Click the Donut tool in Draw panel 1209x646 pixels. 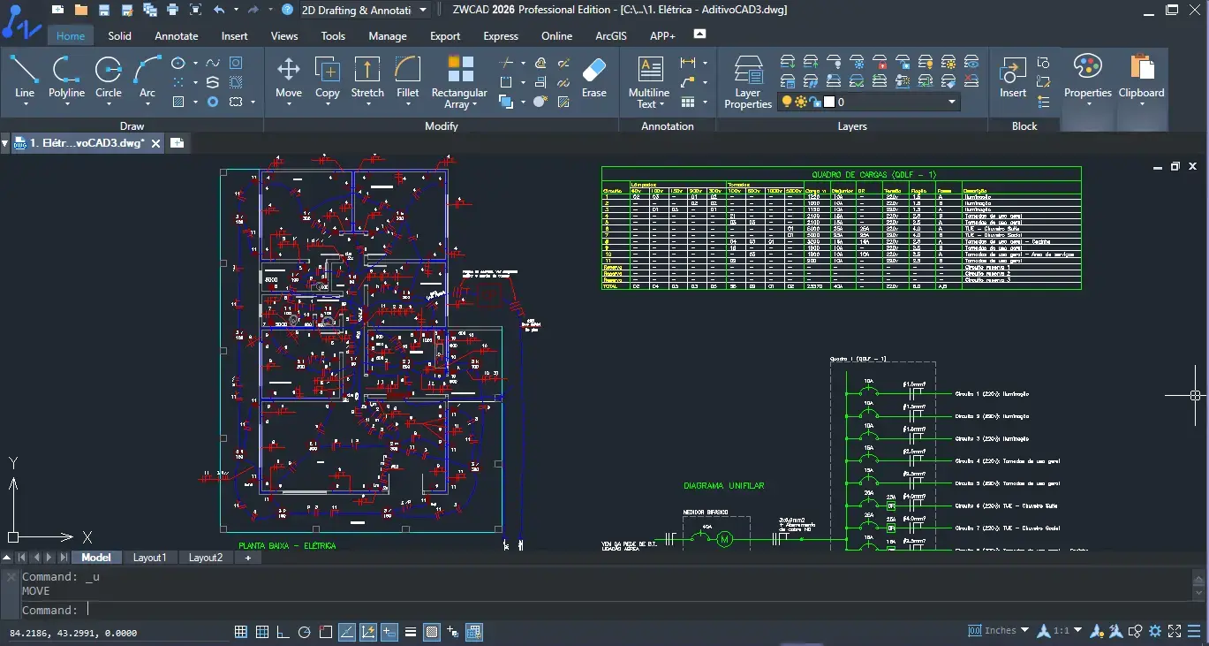pyautogui.click(x=213, y=102)
